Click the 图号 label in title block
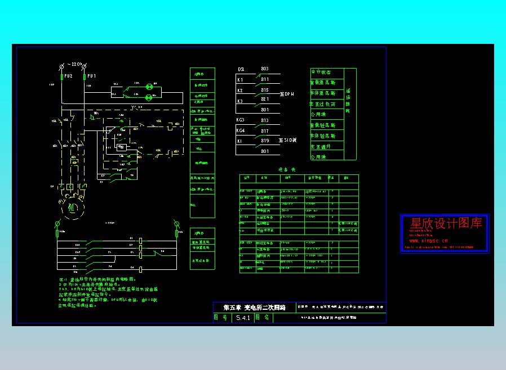 (x=221, y=318)
